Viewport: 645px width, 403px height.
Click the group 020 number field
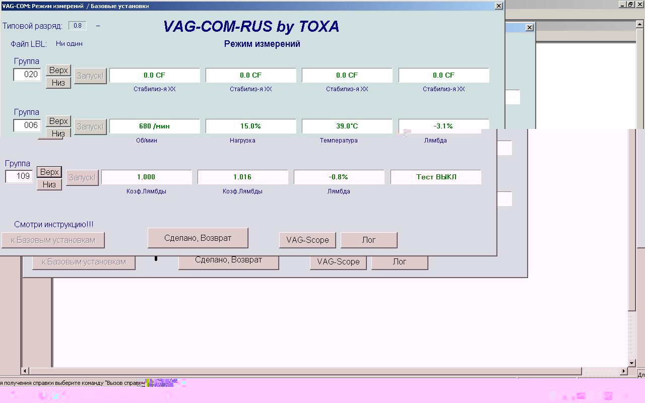[27, 75]
